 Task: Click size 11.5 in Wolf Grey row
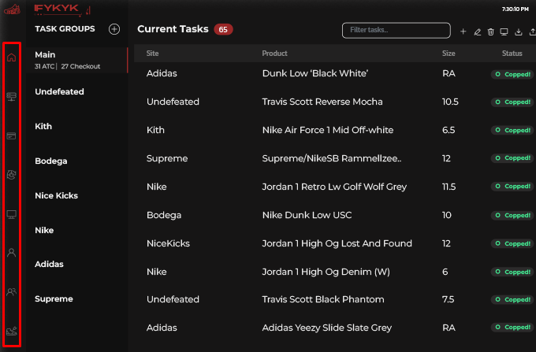(x=449, y=187)
